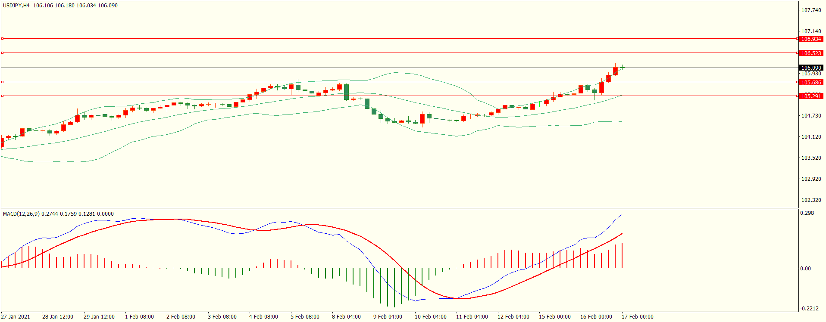Click the -0.2212 MACD scale value
The image size is (826, 322).
coord(809,308)
